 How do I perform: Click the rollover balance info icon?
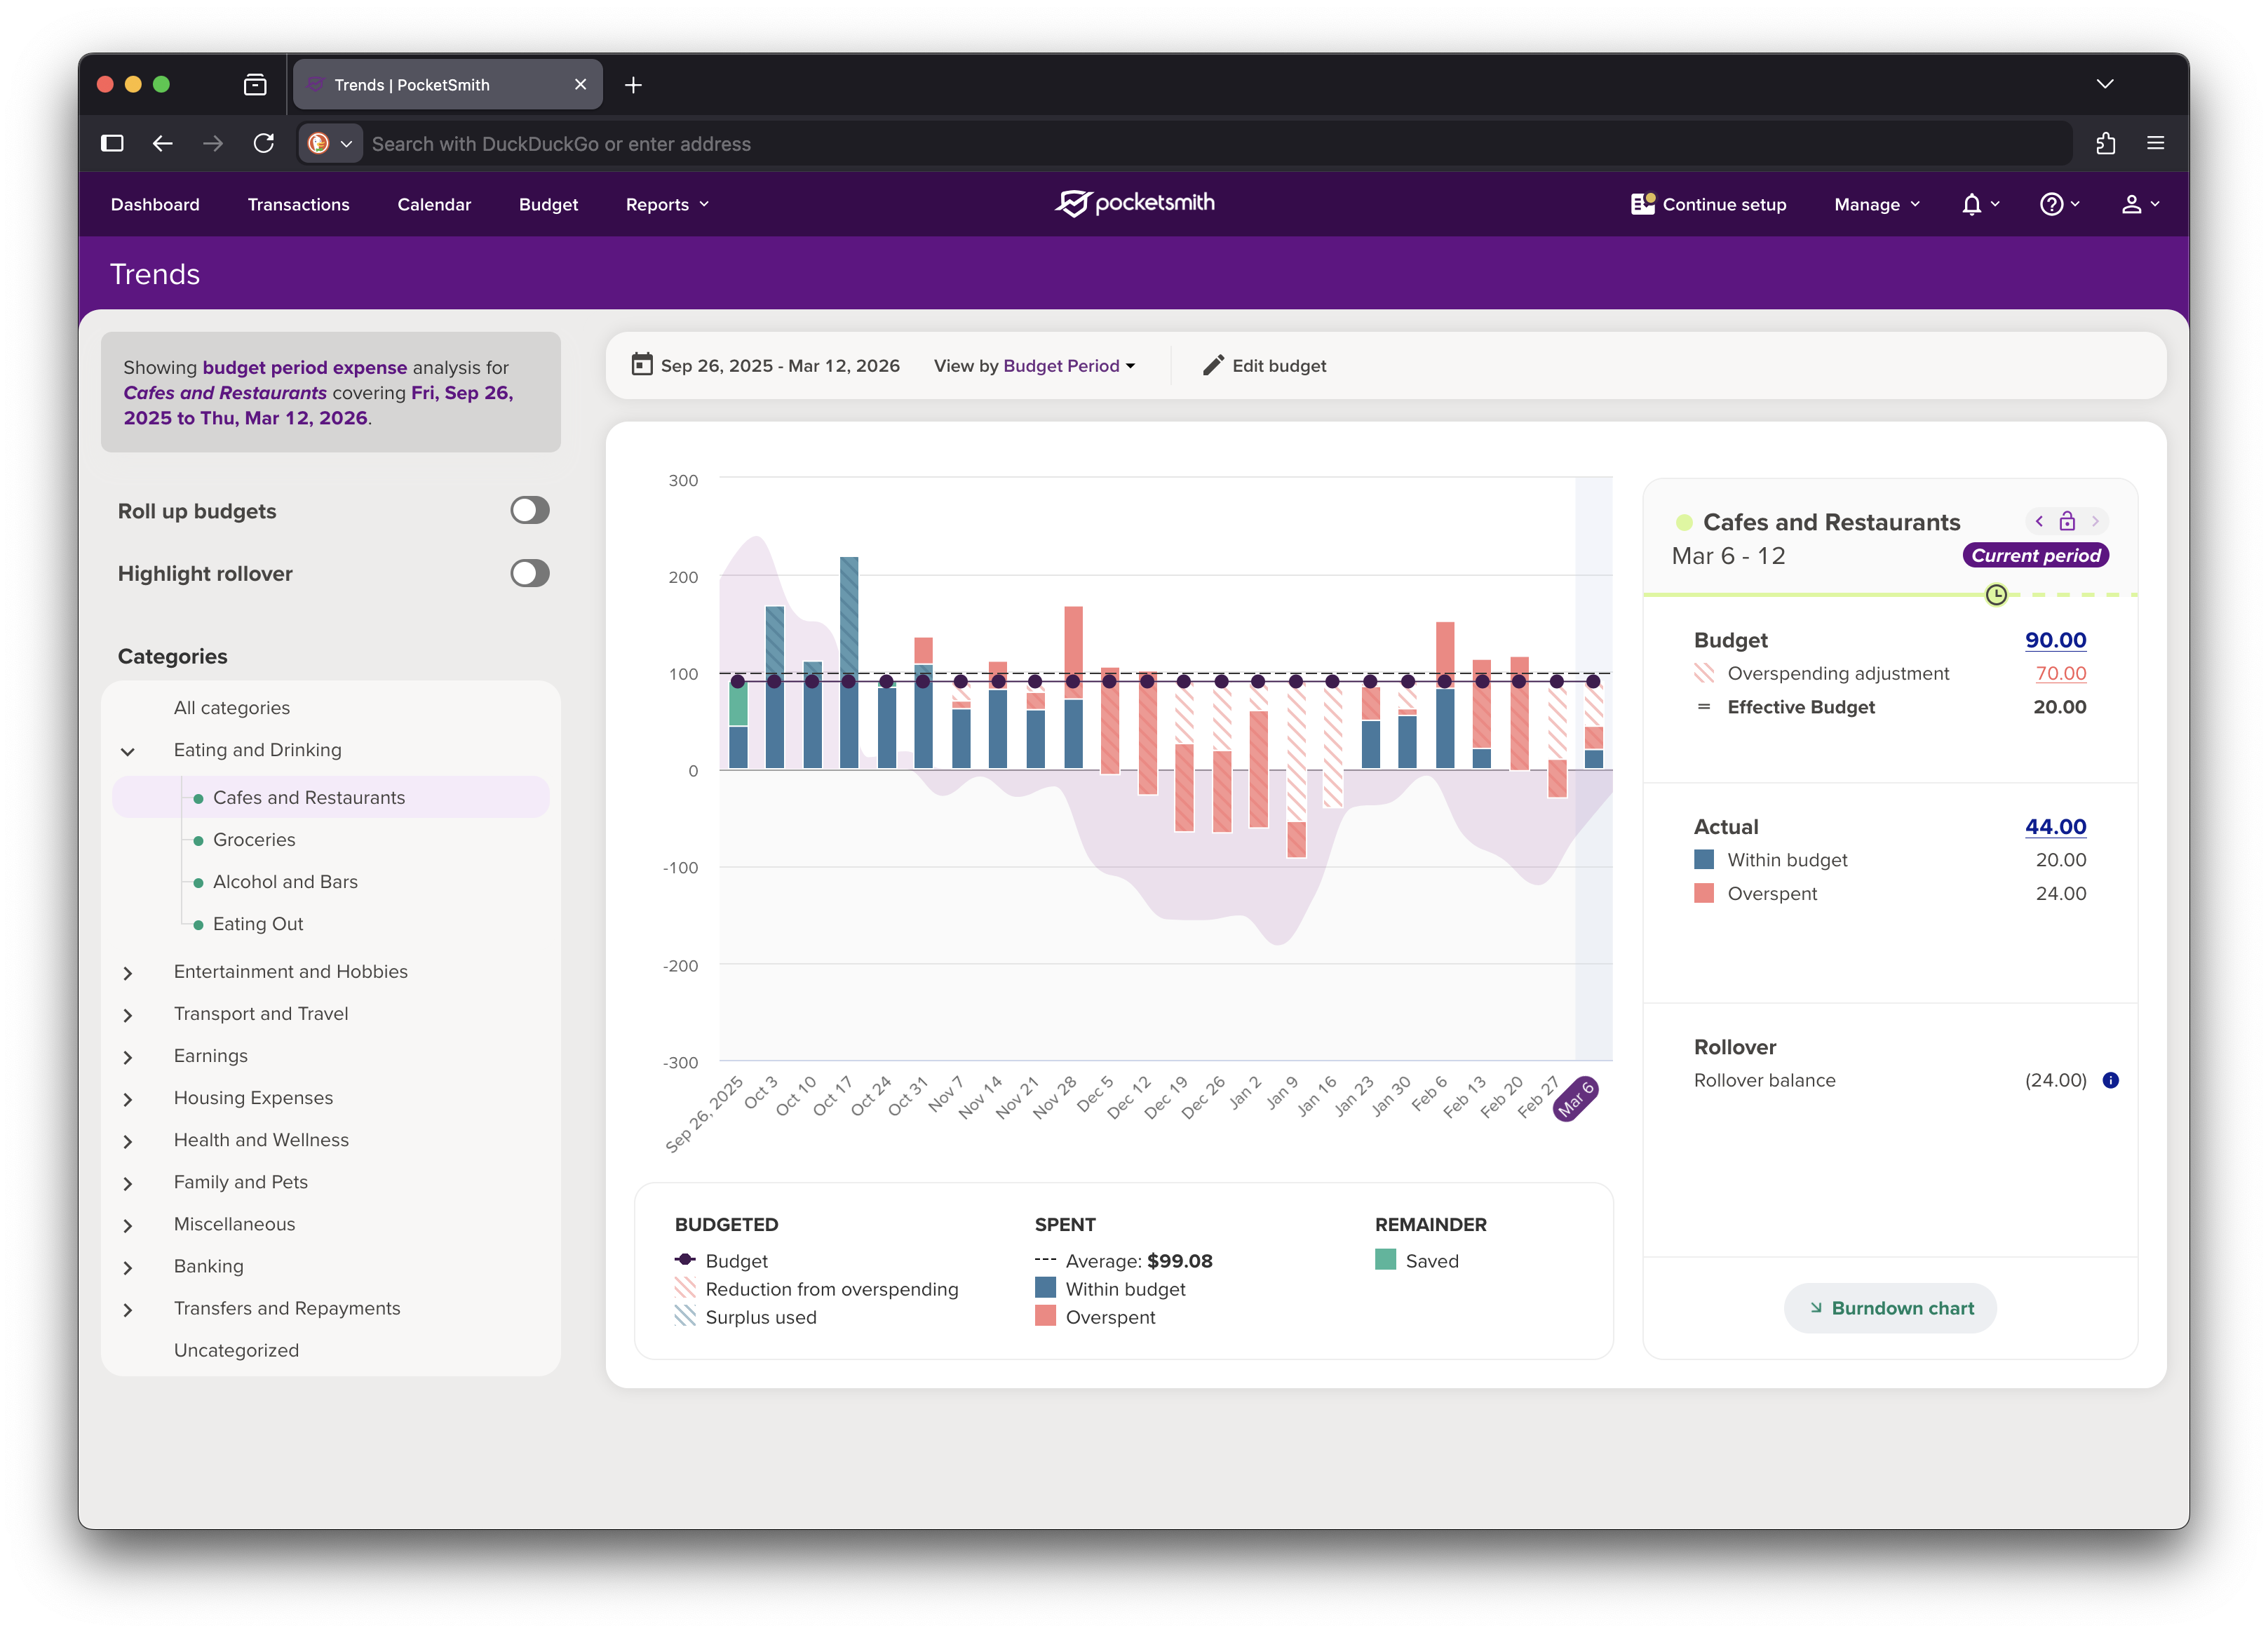[x=2110, y=1080]
